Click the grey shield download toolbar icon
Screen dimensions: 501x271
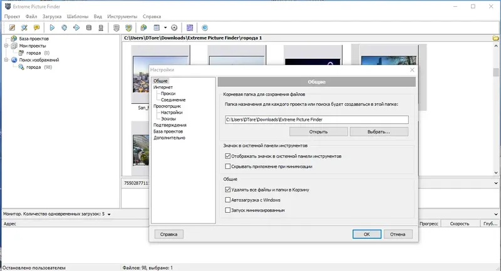[116, 28]
